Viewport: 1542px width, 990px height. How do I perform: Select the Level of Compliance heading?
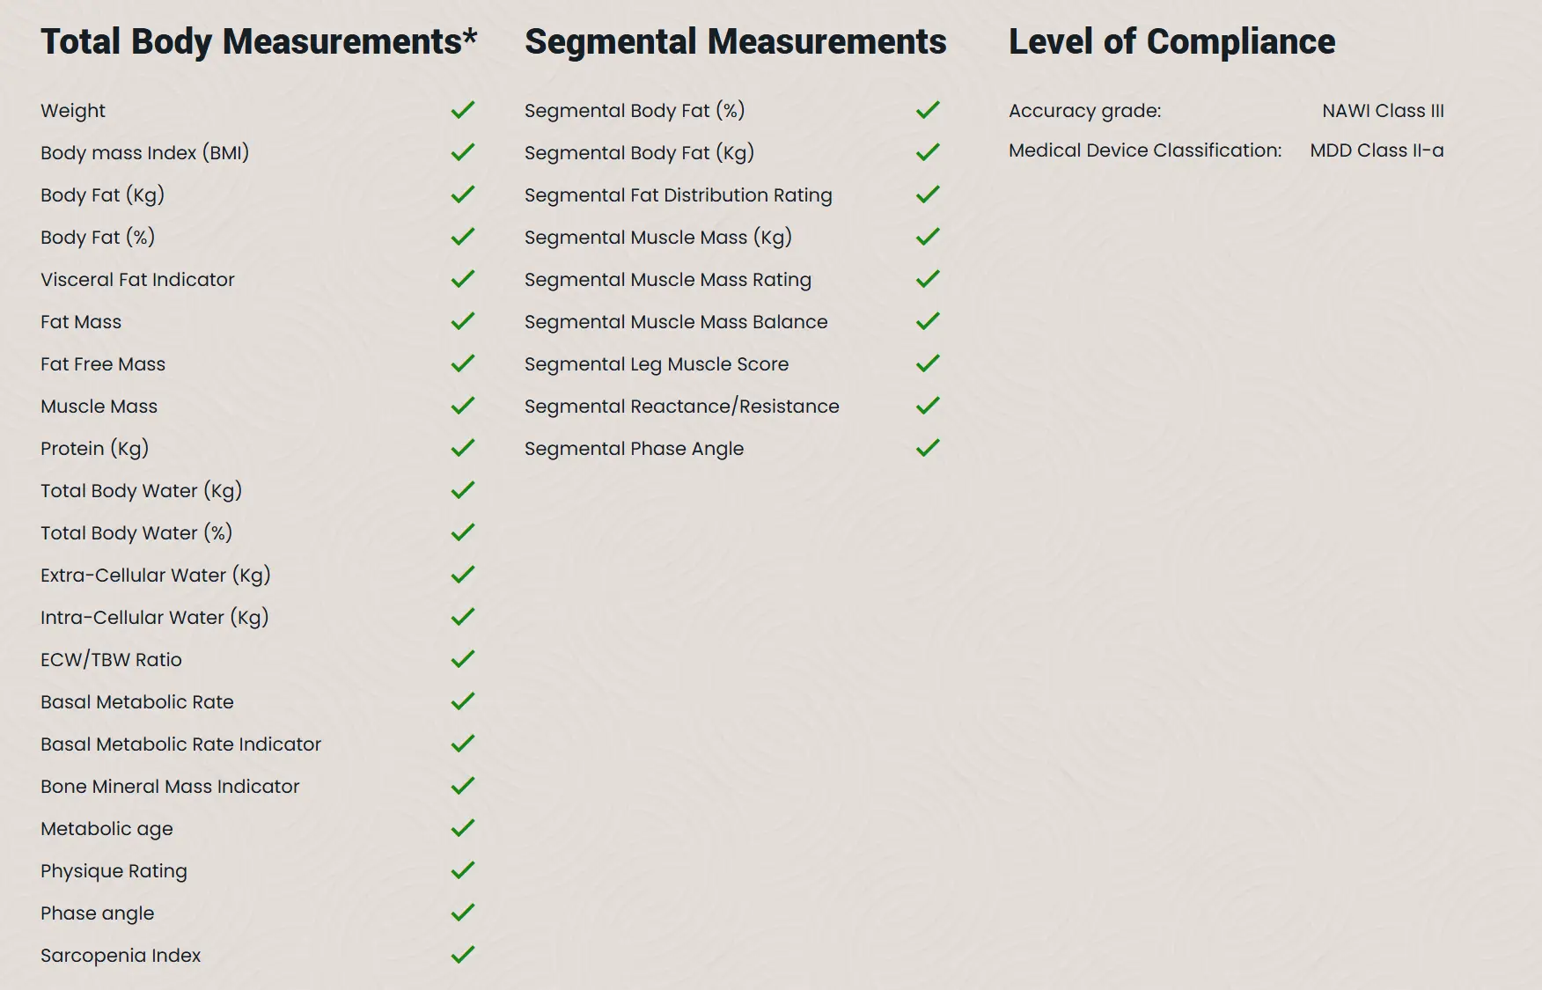1171,41
